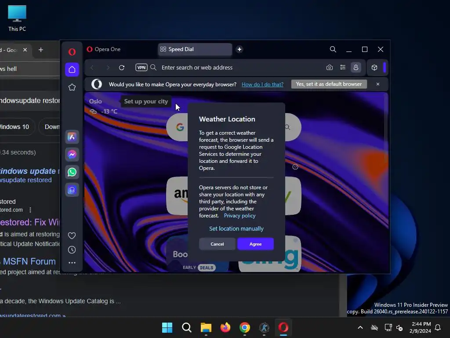This screenshot has width=450, height=338.
Task: Open a new tab in background Chrome window
Action: 41,50
